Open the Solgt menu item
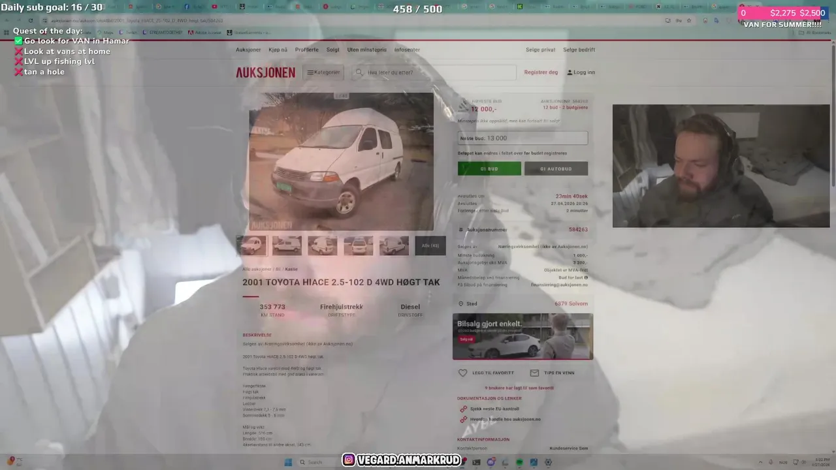836x470 pixels. tap(333, 50)
